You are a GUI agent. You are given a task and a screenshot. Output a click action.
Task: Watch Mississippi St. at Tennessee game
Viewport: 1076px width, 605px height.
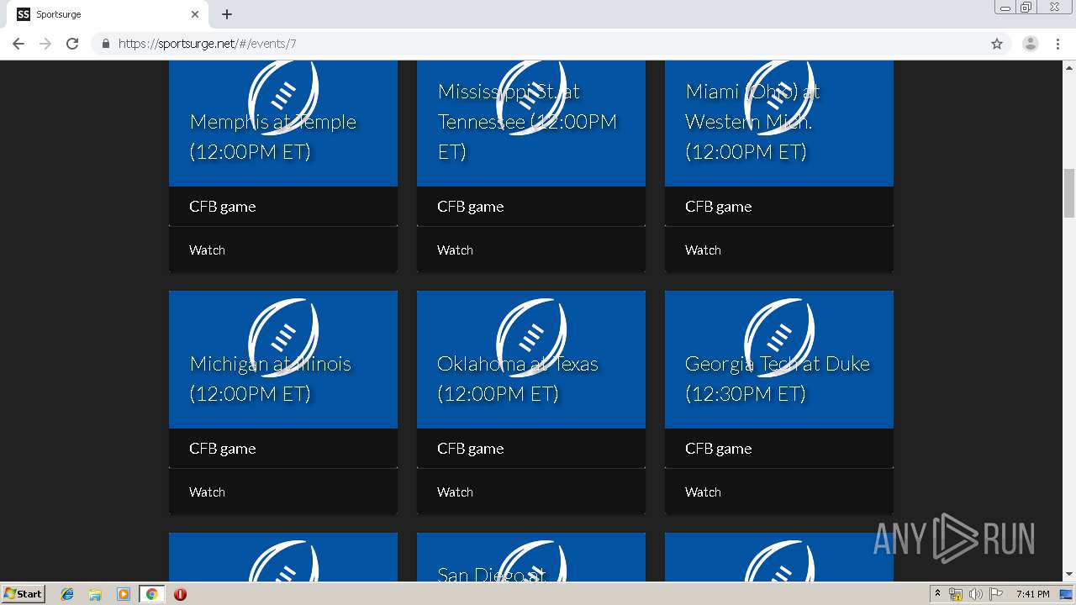point(455,250)
